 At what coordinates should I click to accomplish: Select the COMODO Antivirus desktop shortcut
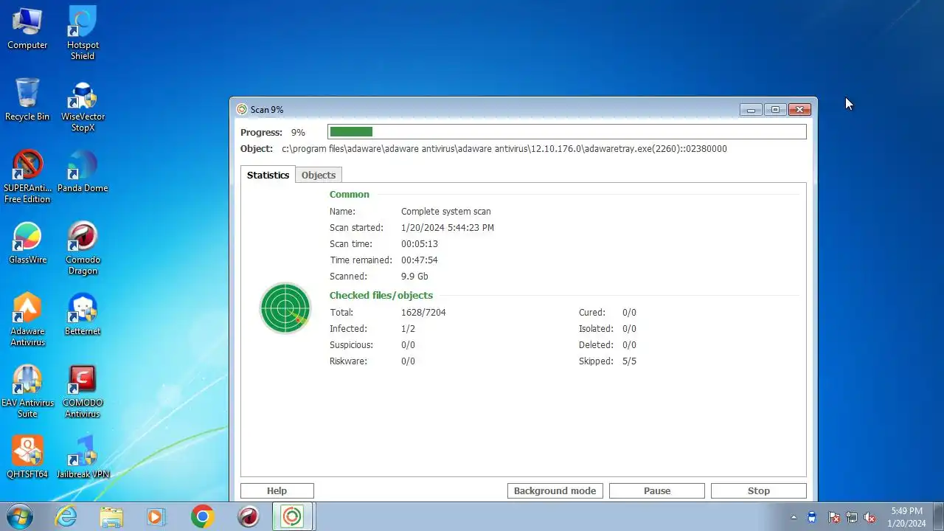pyautogui.click(x=83, y=392)
